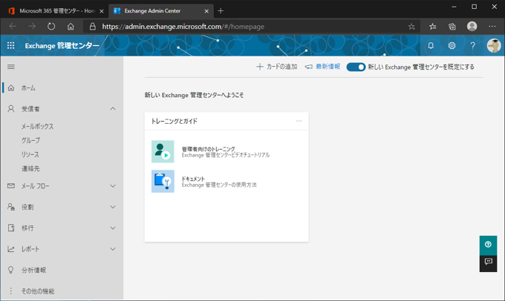The height and width of the screenshot is (301, 505).
Task: Open browser collections icon
Action: 452,27
